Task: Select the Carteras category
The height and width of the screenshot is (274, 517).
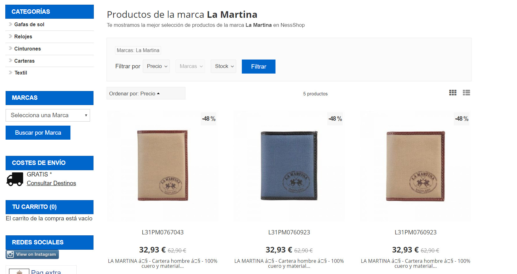Action: tap(24, 61)
